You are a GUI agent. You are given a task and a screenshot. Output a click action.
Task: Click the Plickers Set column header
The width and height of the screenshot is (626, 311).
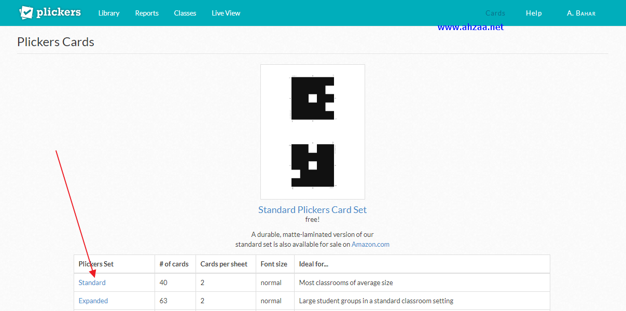point(96,264)
